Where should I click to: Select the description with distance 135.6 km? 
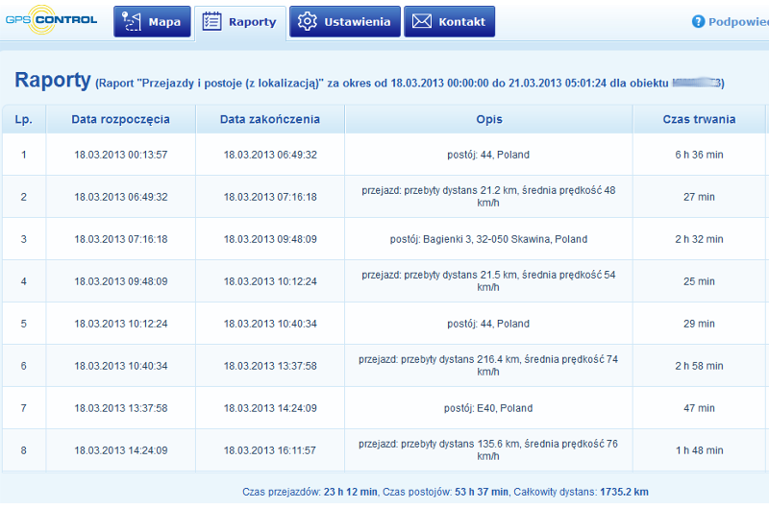488,449
